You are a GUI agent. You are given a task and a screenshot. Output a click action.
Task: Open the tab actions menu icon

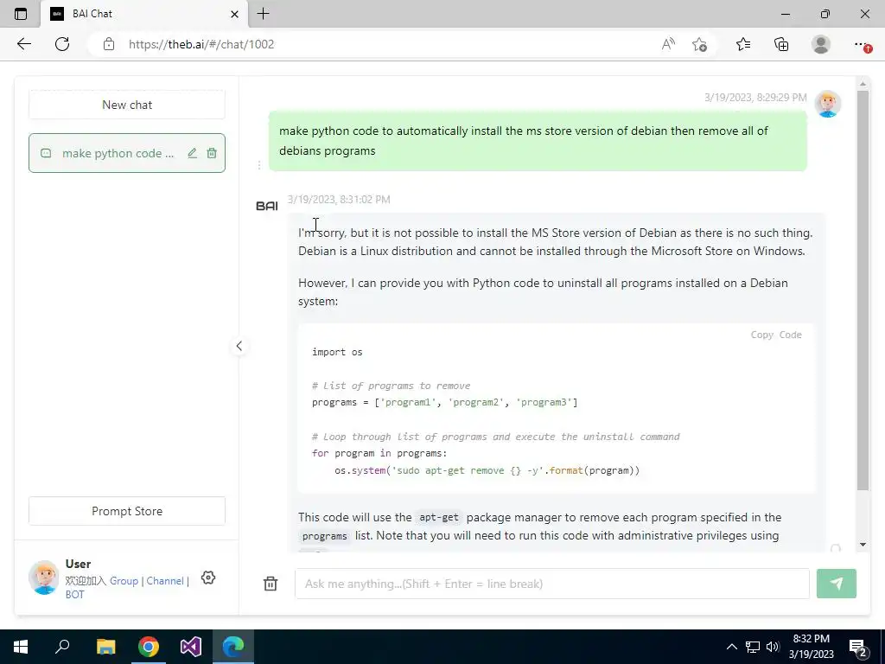coord(21,14)
